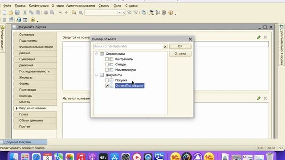Click the syntax assistant graduate icon

point(151,12)
